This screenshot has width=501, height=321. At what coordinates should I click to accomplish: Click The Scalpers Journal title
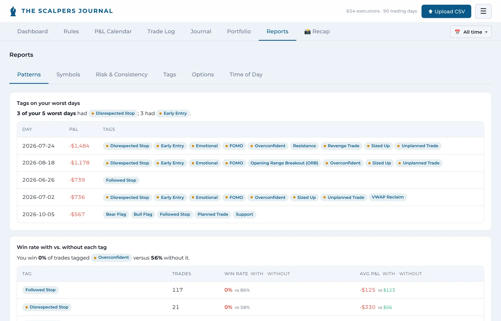67,11
